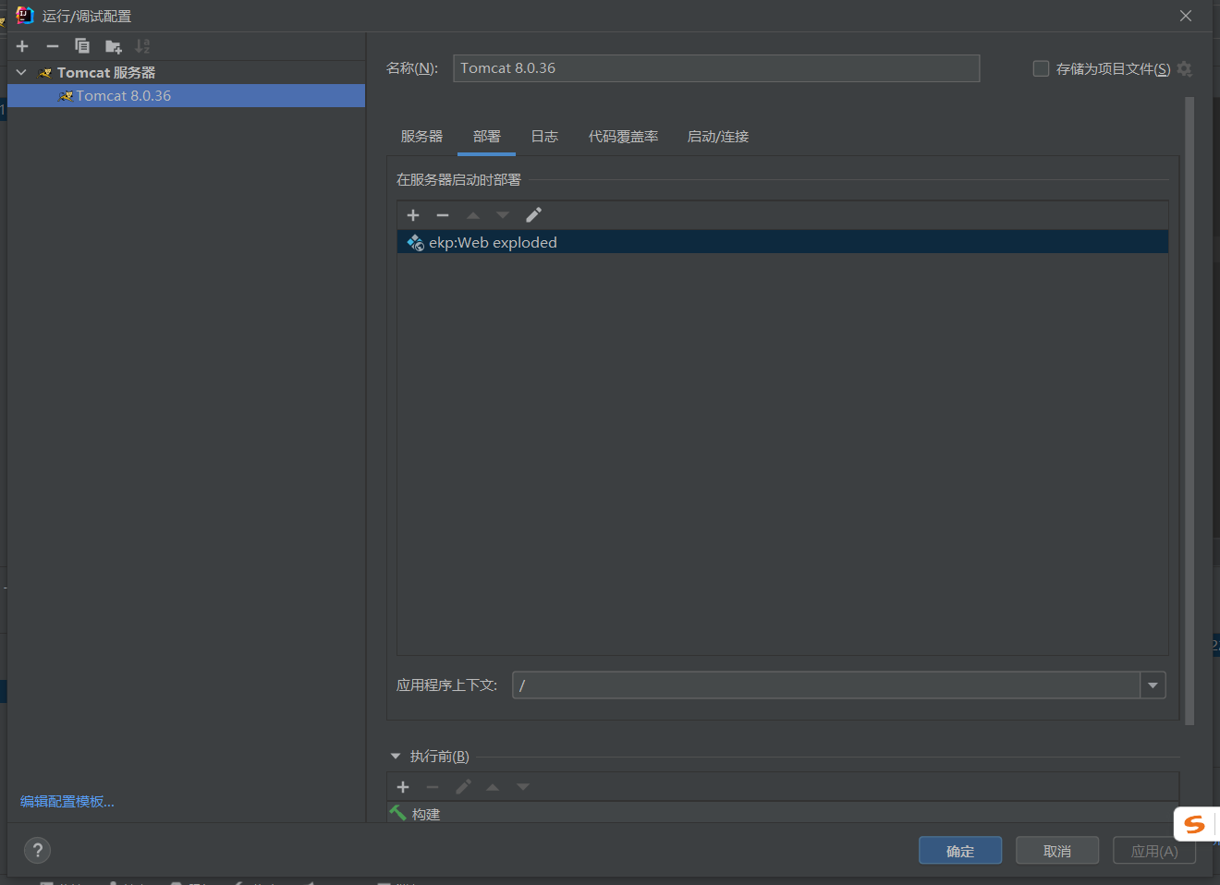Enable 存储为项目文件 checkbox
This screenshot has width=1220, height=885.
coord(1041,68)
